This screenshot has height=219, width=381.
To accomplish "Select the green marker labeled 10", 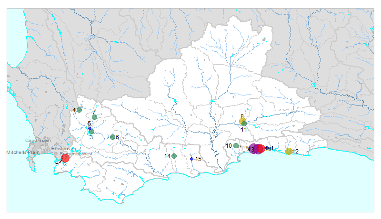I will click(x=236, y=145).
